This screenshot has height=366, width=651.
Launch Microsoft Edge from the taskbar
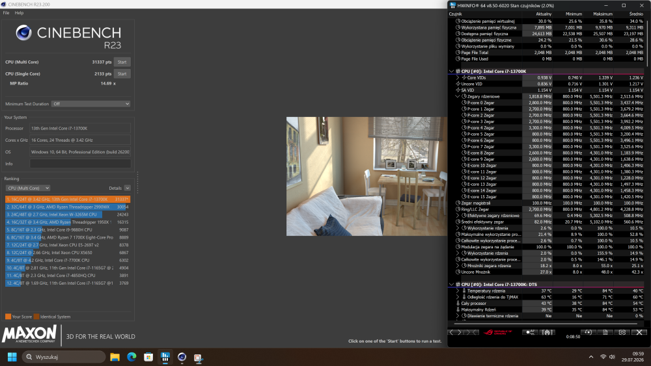(132, 357)
